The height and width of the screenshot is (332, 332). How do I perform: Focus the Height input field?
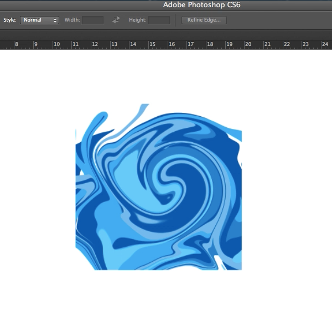[159, 20]
